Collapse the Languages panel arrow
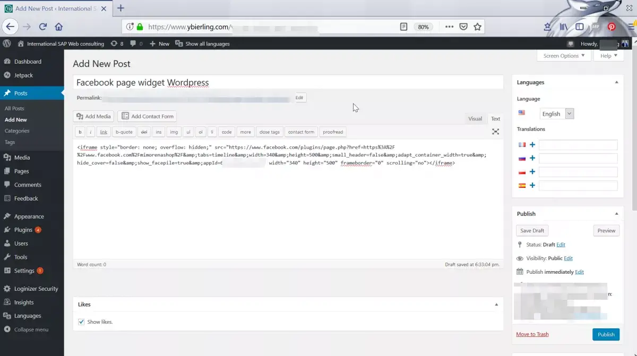Viewport: 637px width, 356px height. point(616,82)
